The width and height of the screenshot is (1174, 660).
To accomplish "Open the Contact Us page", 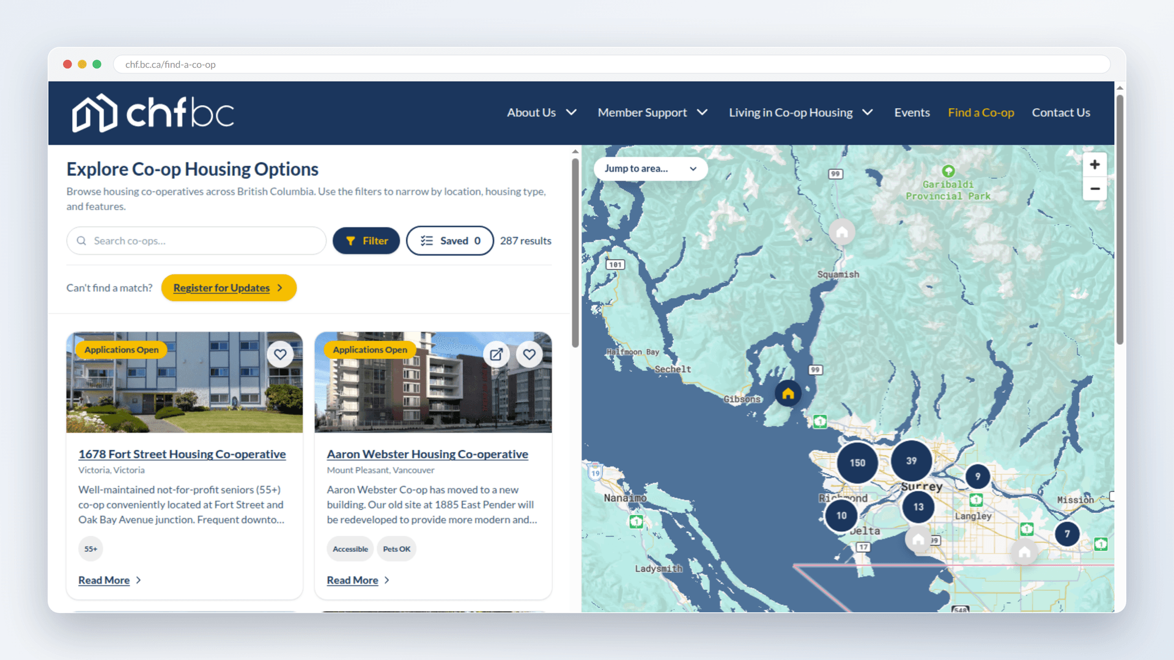I will (1061, 112).
